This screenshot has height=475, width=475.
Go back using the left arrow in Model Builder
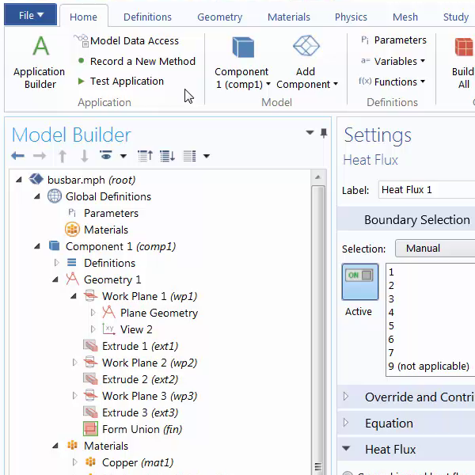[x=17, y=156]
